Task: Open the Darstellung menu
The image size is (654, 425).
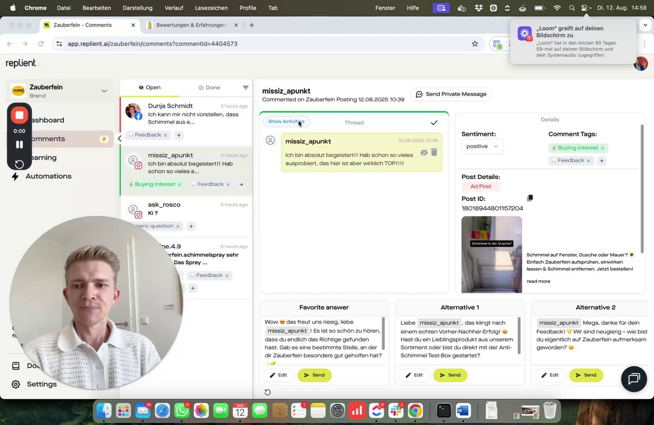Action: [137, 8]
